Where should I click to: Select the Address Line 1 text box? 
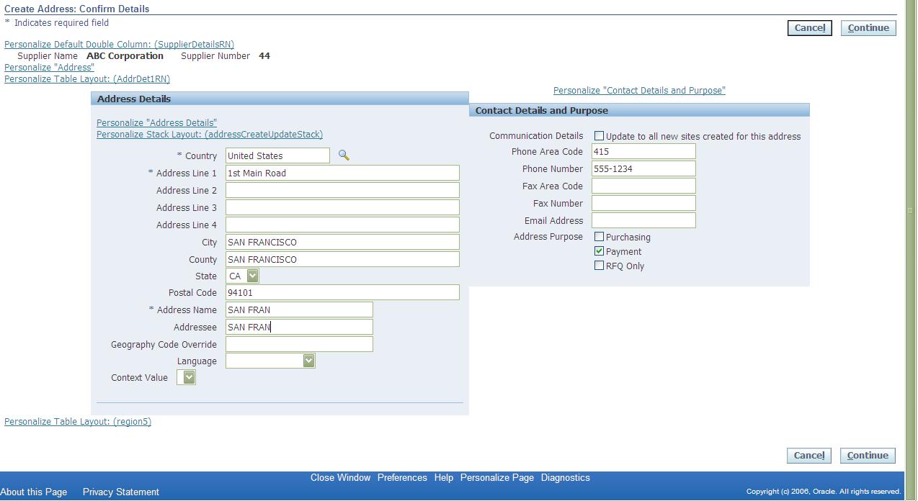click(342, 173)
